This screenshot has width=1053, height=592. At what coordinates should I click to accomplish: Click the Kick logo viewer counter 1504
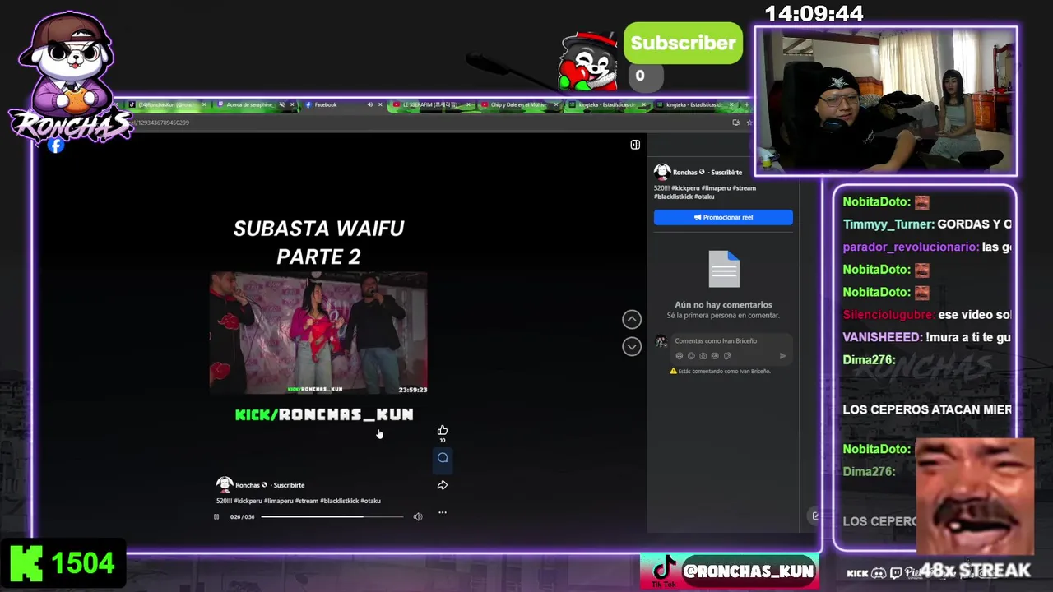pos(63,564)
